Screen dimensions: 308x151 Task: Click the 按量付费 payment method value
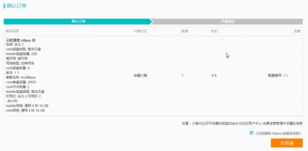[x=140, y=75]
